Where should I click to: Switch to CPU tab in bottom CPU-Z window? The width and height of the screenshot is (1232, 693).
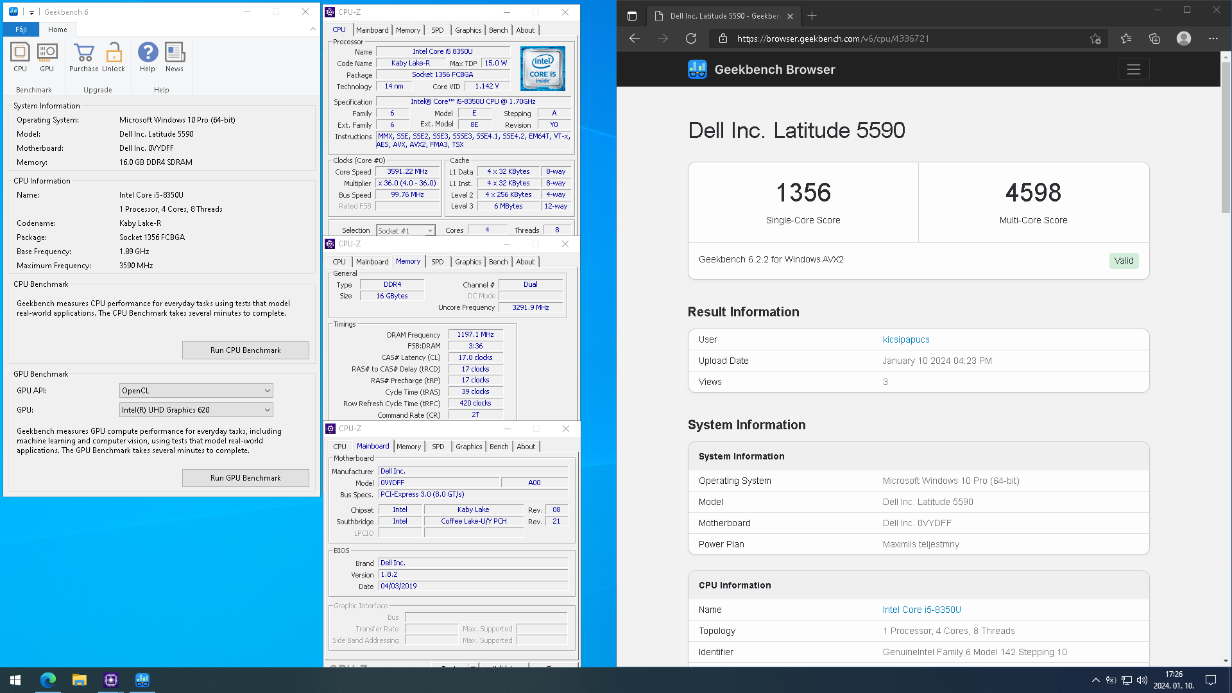tap(340, 447)
